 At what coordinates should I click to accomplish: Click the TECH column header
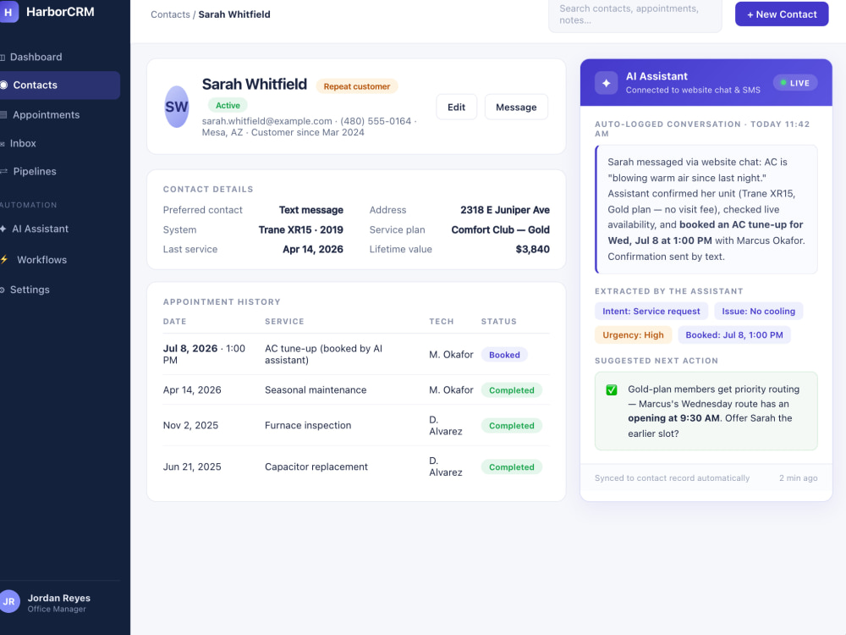coord(442,321)
